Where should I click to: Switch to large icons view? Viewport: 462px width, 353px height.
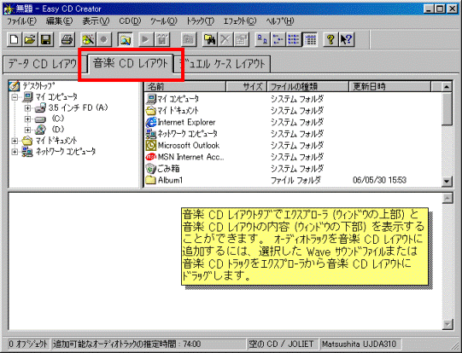262,39
